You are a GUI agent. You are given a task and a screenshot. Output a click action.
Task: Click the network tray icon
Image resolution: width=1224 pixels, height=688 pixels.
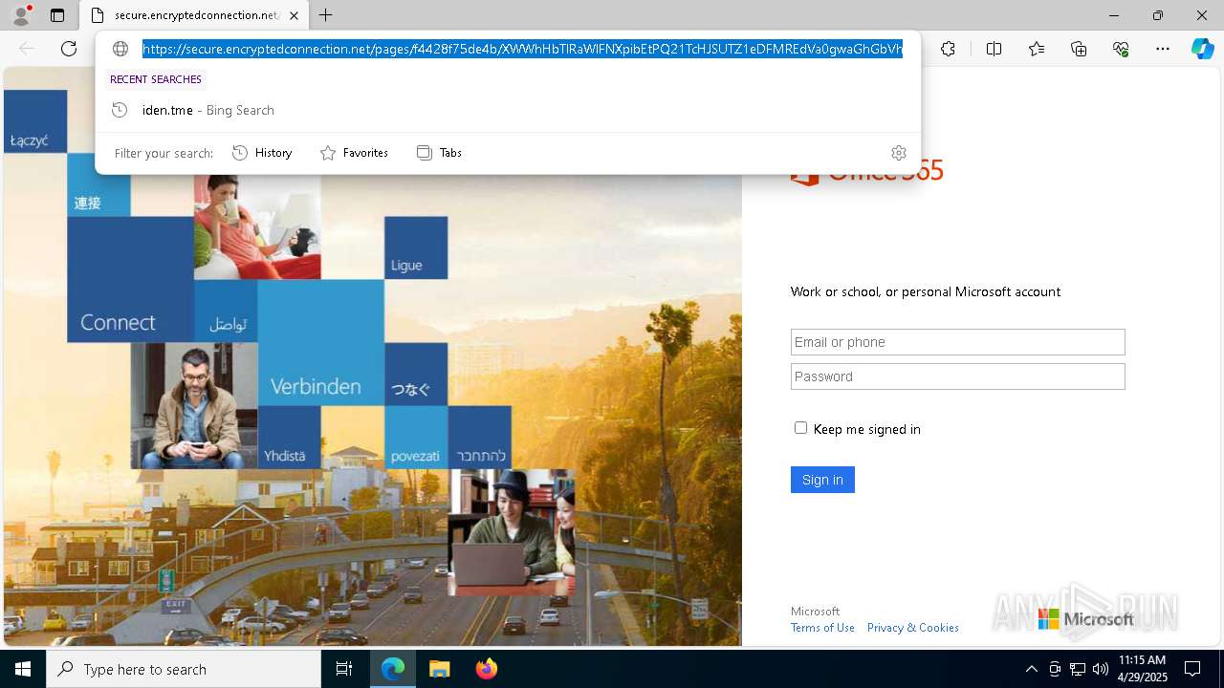point(1078,669)
